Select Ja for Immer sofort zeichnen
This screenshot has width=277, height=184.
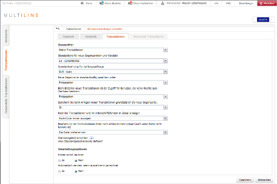[x=60, y=161]
